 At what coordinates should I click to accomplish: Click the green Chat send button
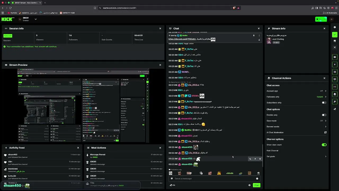coord(256,185)
